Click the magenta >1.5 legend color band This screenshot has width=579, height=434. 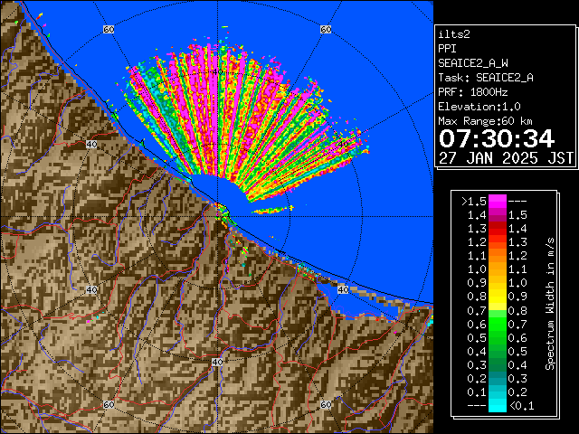[497, 201]
